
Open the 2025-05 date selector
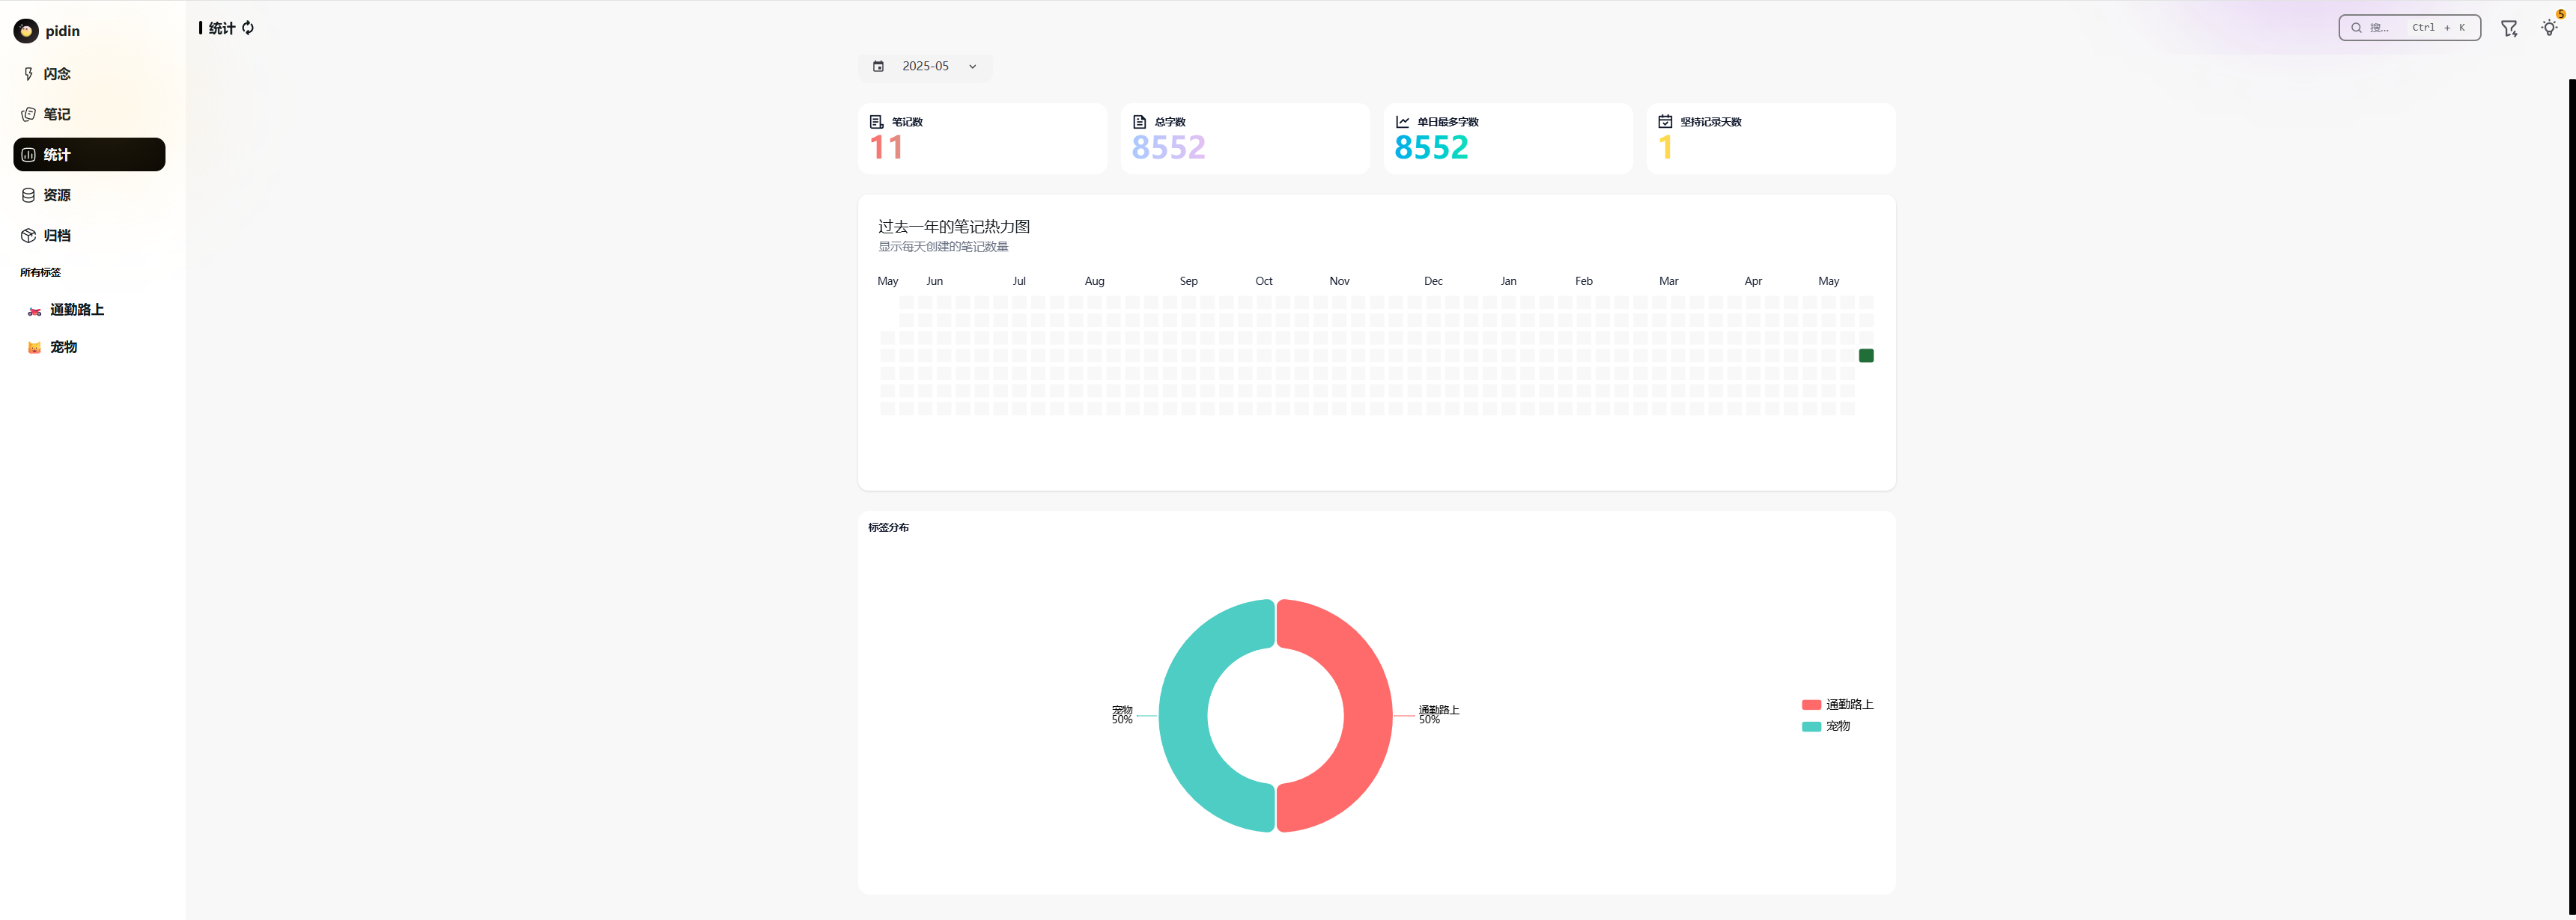point(925,67)
